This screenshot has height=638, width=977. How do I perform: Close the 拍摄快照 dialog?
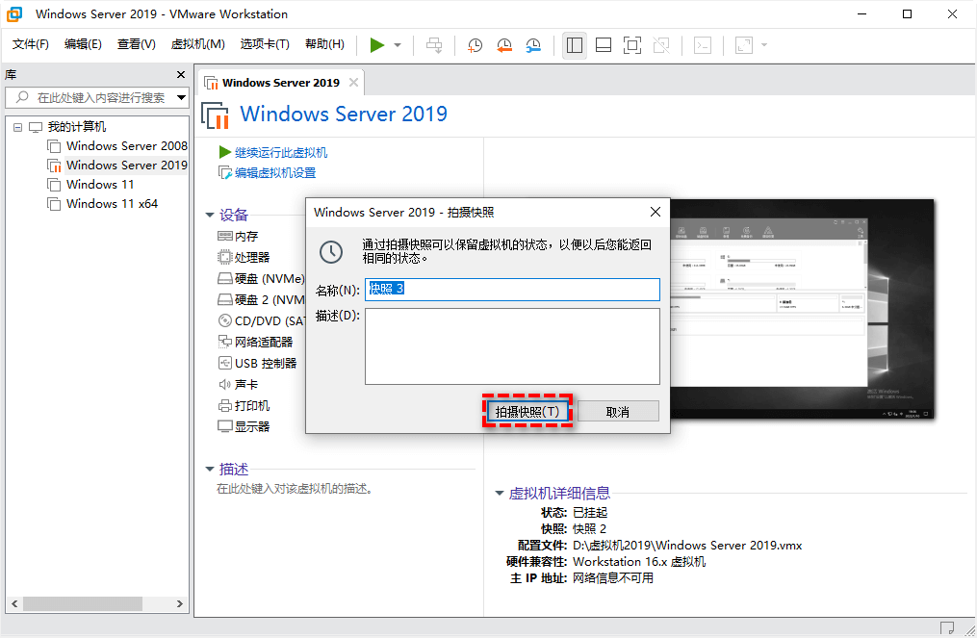click(655, 213)
